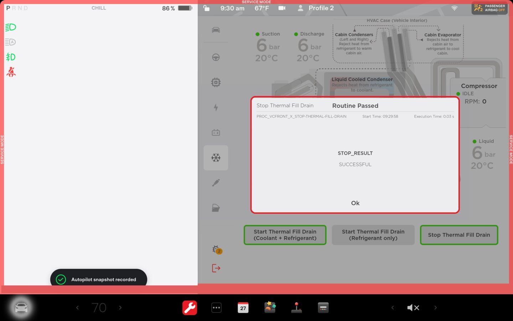Toggle the fog light indicator
The width and height of the screenshot is (513, 321).
click(x=11, y=57)
